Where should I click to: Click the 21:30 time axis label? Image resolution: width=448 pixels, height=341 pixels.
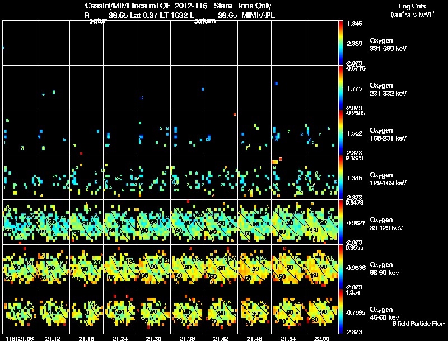(153, 338)
